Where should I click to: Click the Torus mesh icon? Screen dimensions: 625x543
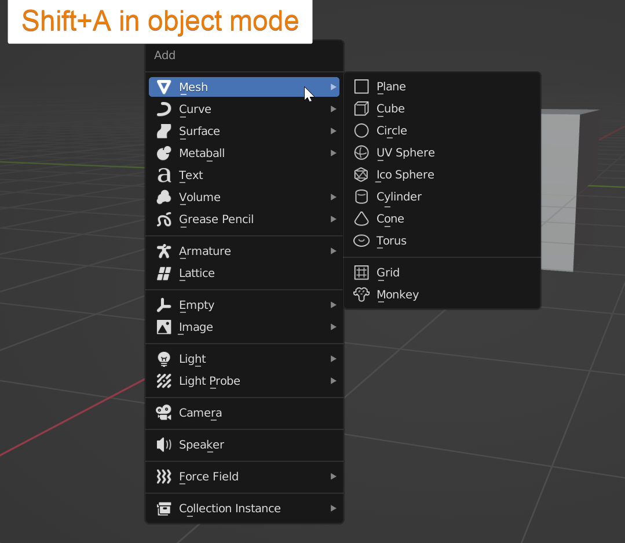coord(361,240)
